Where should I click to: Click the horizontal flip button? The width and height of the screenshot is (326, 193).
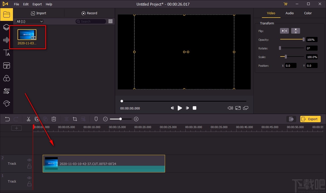(284, 31)
